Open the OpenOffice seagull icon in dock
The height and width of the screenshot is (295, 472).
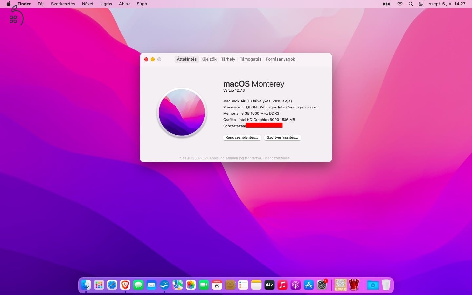(165, 285)
